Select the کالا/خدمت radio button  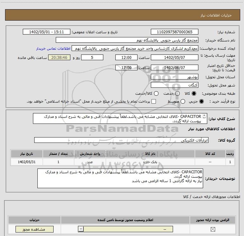click(156, 93)
